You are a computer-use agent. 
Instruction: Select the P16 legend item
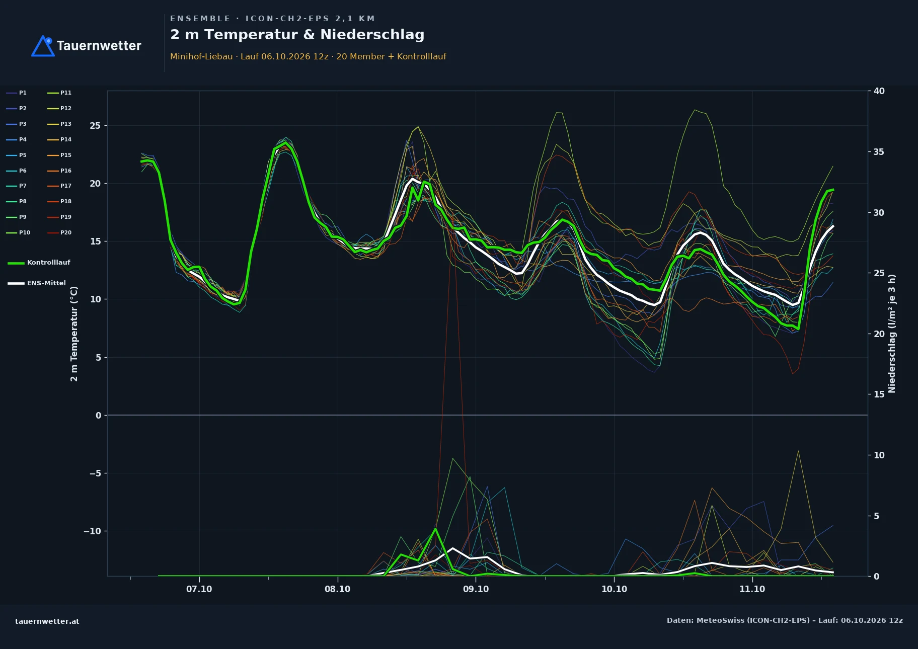point(59,171)
